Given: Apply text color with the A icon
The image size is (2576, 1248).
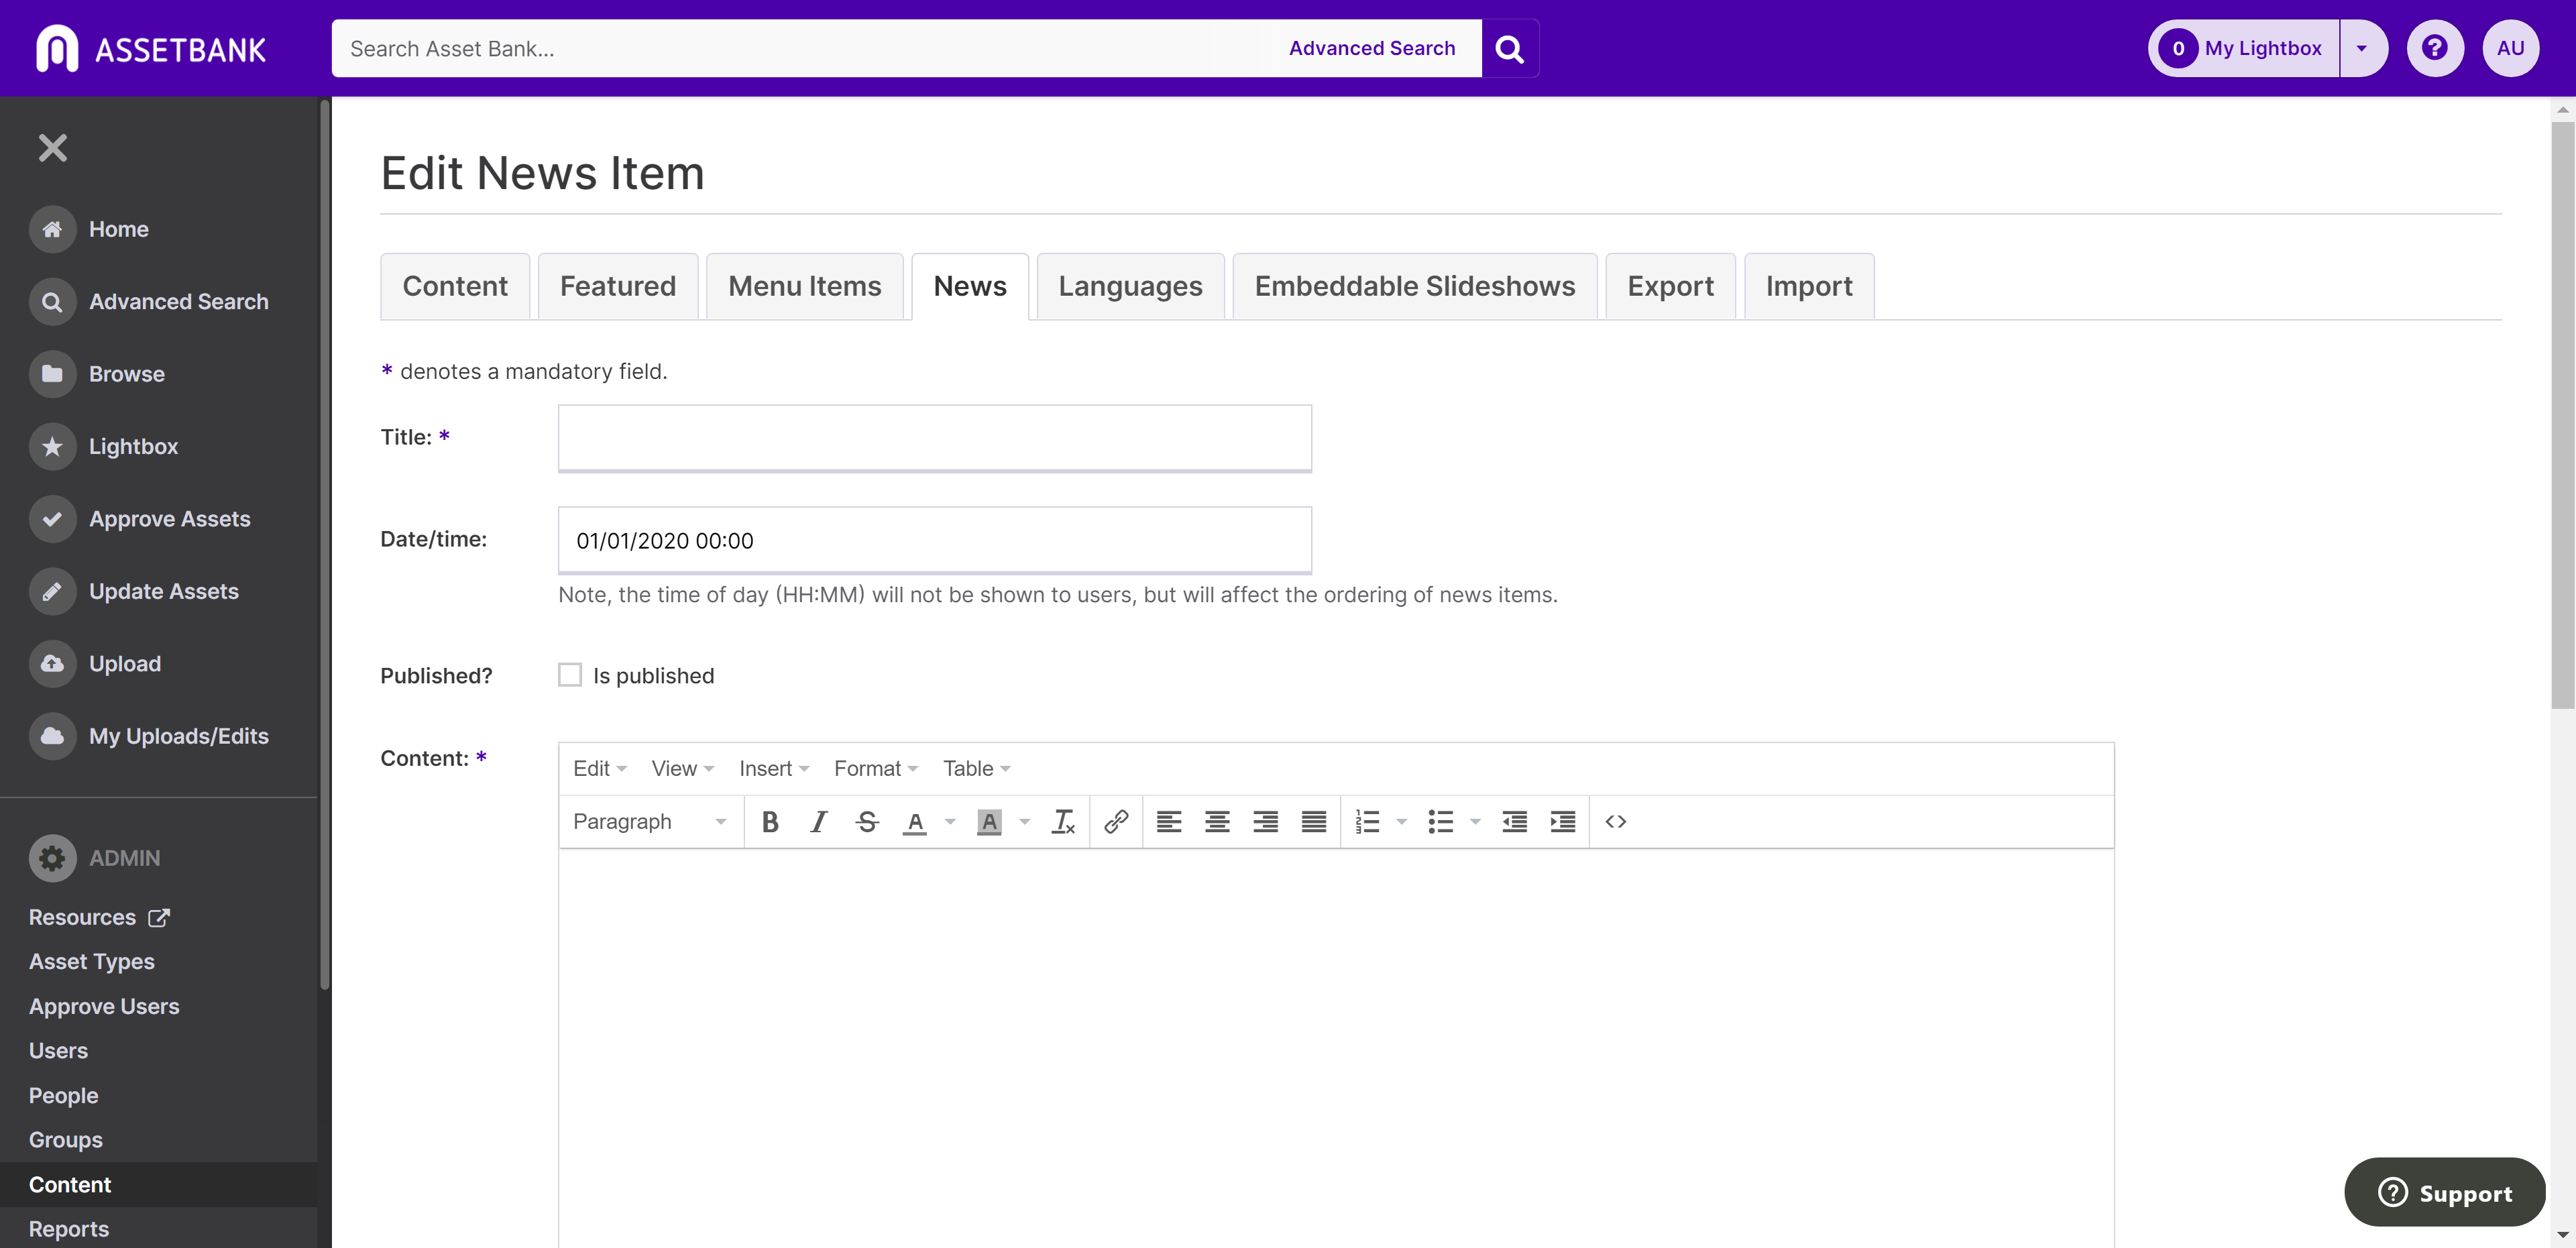Looking at the screenshot, I should pos(915,822).
